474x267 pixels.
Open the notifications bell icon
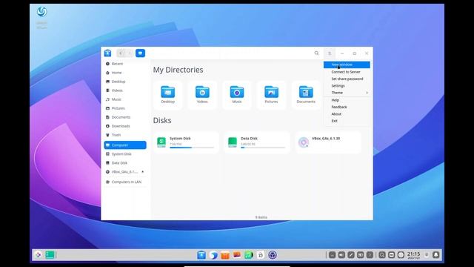(436, 255)
